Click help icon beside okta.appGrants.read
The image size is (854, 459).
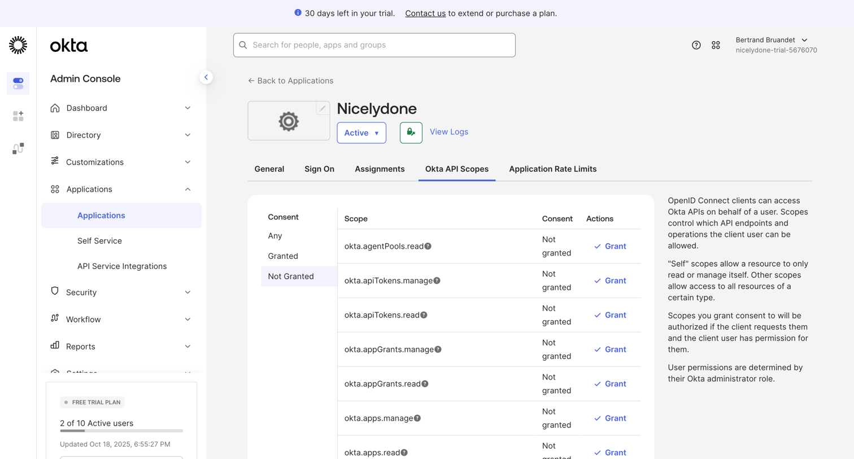[x=425, y=383]
